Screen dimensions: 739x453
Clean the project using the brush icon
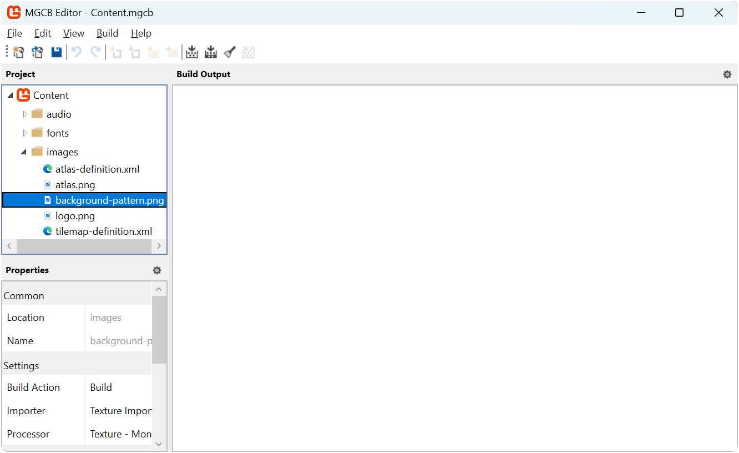pos(229,52)
